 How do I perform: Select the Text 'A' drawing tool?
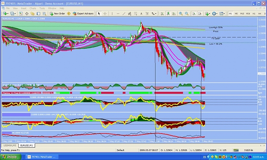tap(141, 14)
